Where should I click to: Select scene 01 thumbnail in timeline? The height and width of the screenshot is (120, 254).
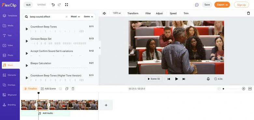click(28, 105)
